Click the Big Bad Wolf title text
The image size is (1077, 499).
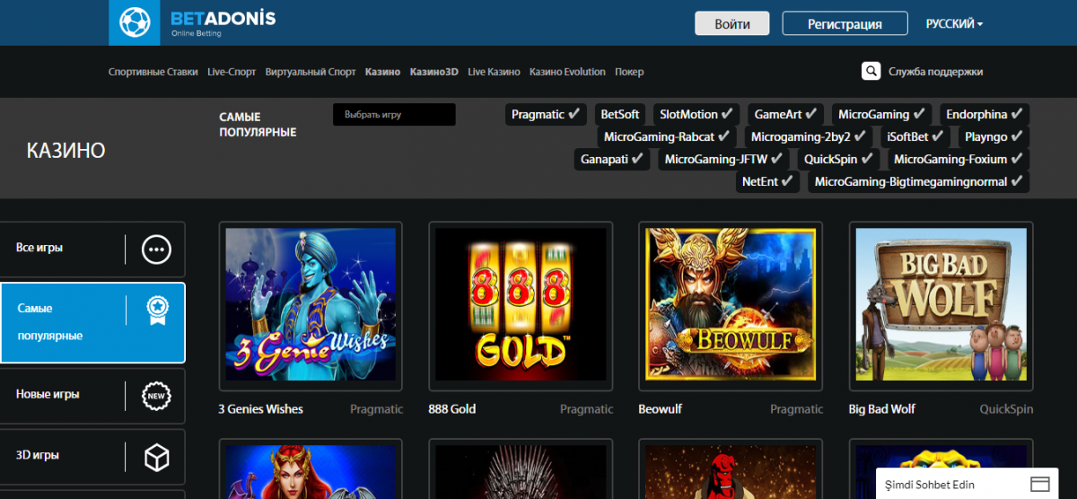click(x=882, y=409)
